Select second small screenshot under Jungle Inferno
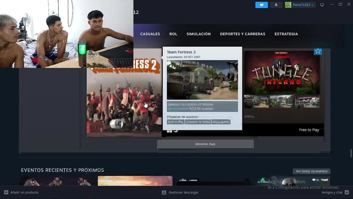This screenshot has width=353, height=199. click(x=282, y=101)
